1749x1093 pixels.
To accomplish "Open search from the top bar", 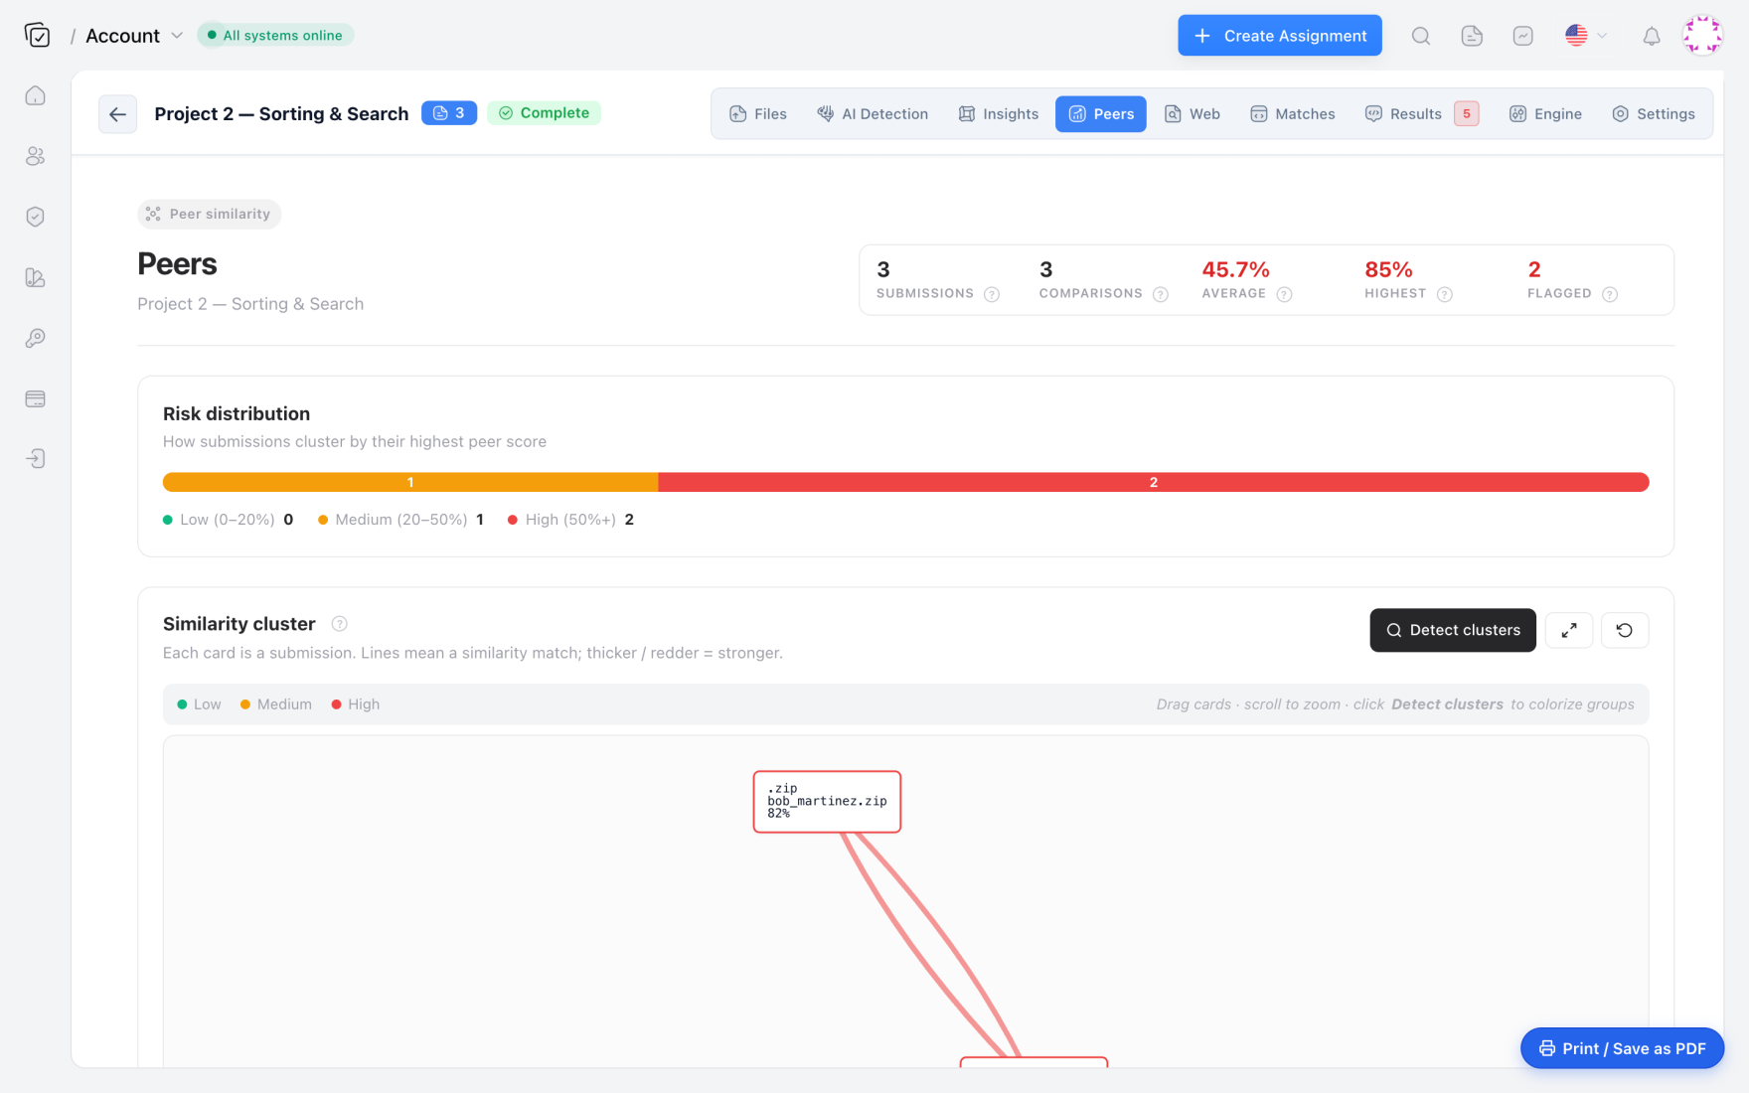I will point(1421,36).
